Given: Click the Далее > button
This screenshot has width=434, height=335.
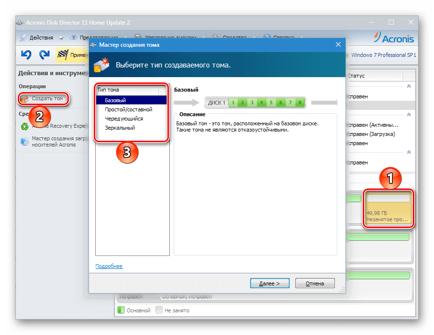Looking at the screenshot, I should 269,283.
